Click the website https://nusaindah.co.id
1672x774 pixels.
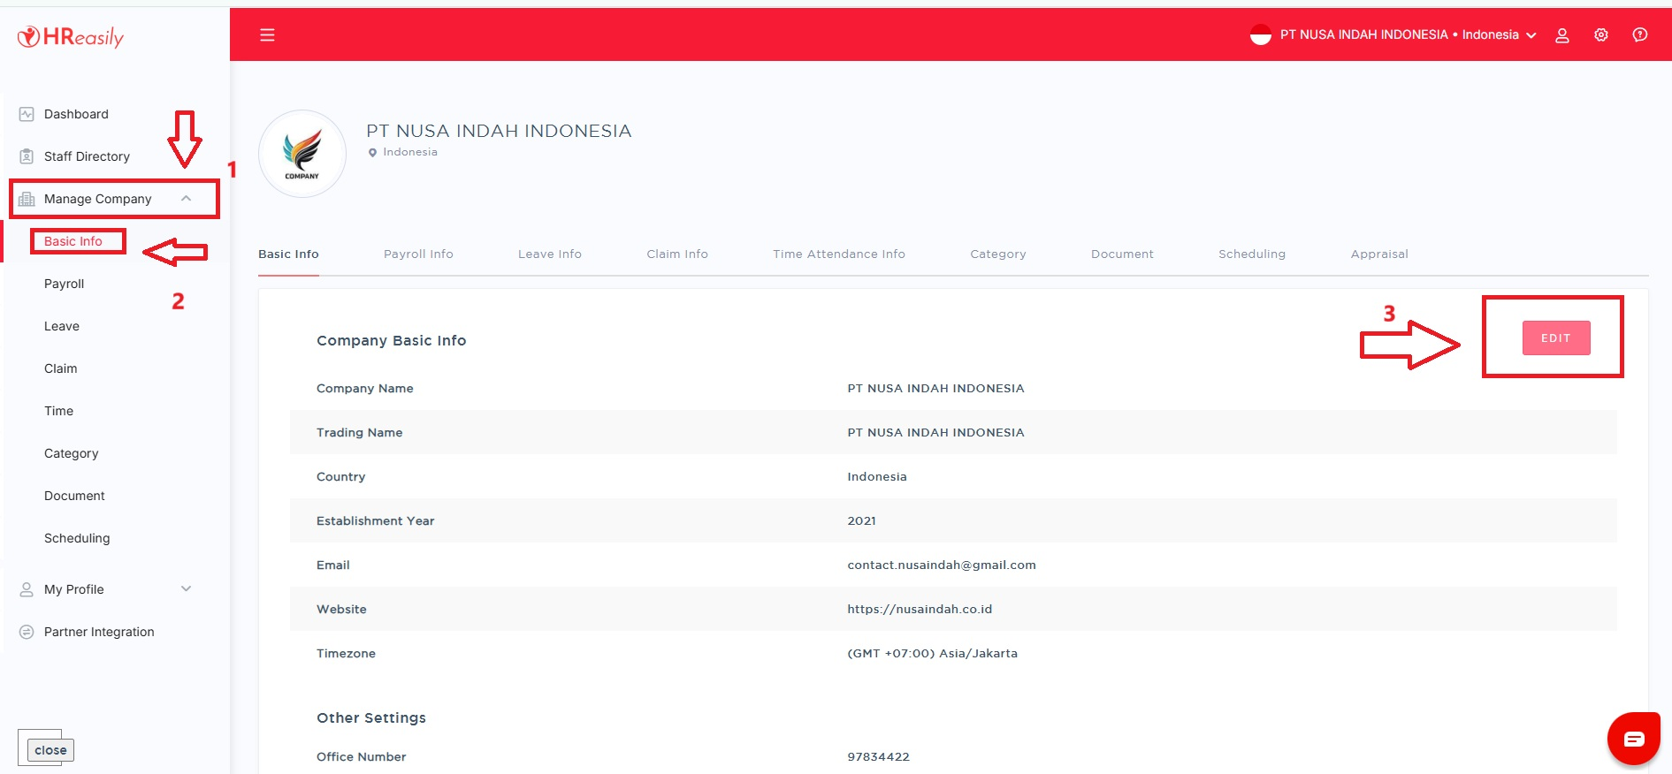click(x=920, y=610)
